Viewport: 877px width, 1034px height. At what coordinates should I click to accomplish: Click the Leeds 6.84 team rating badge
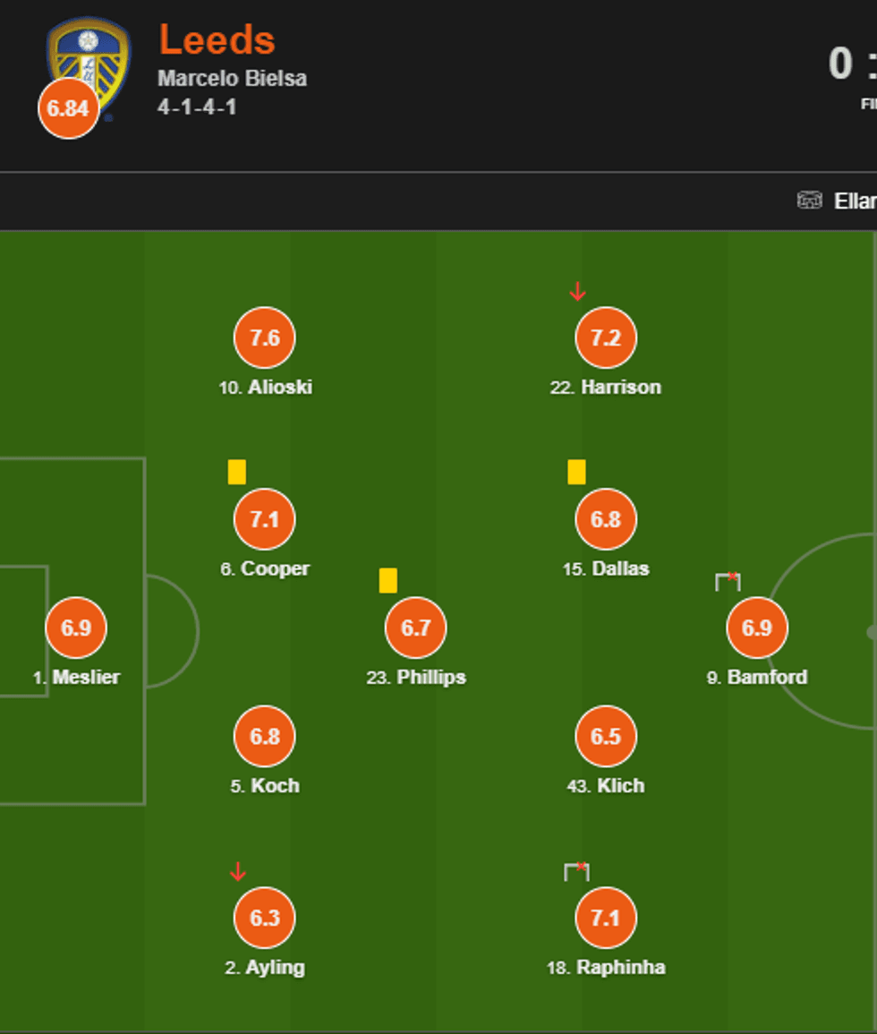68,108
